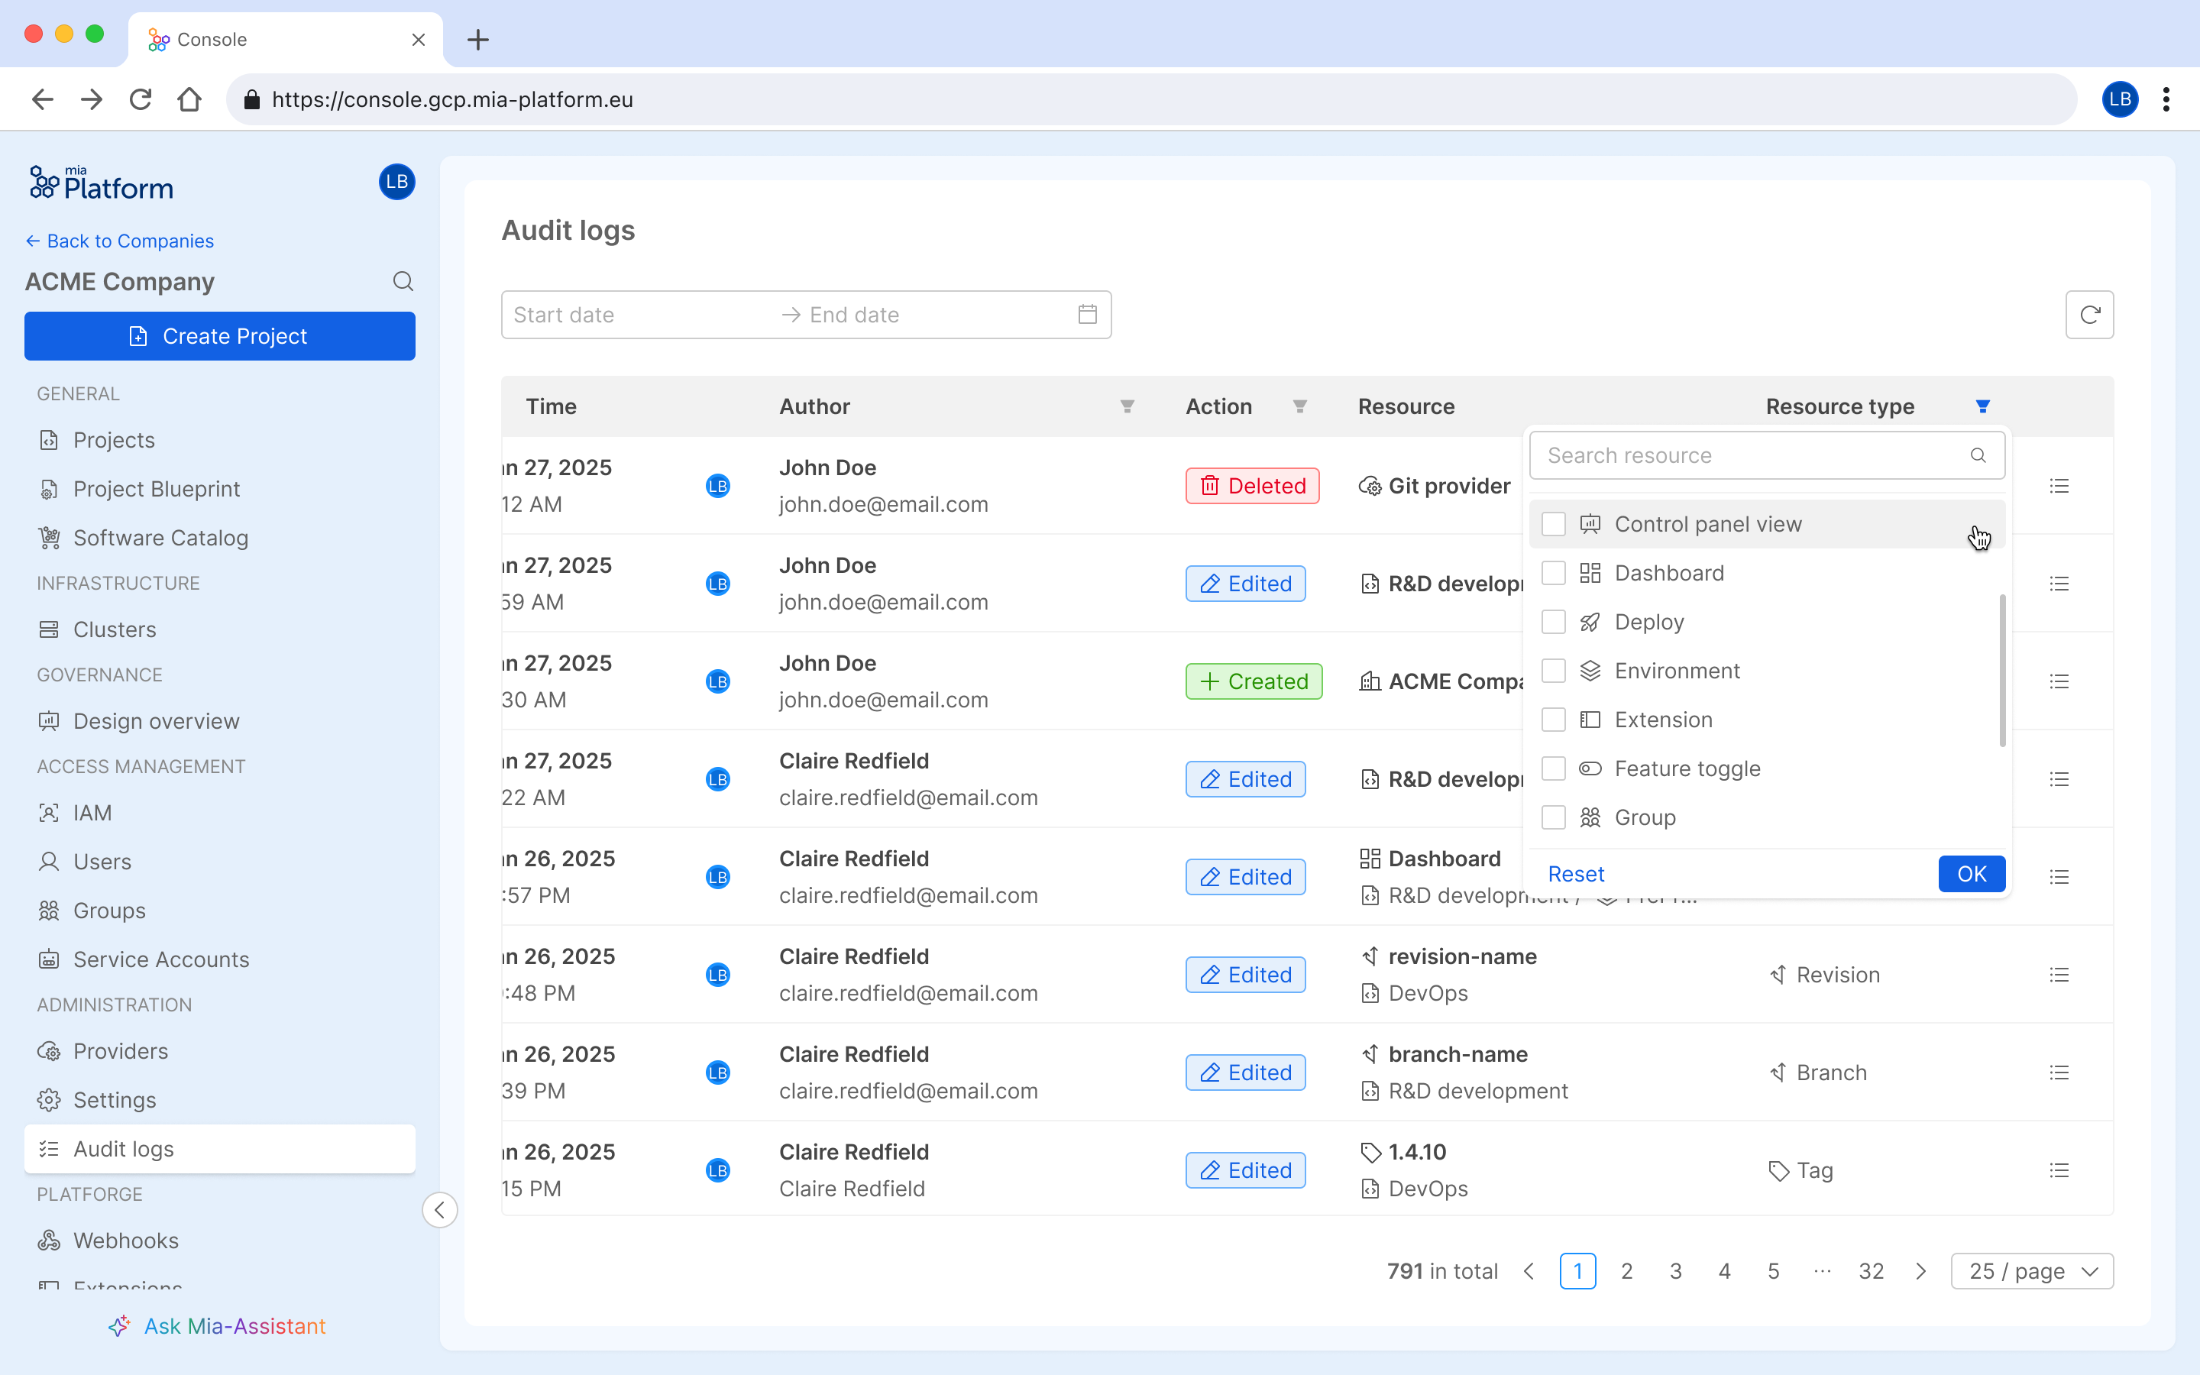Check the Control panel view checkbox
The image size is (2200, 1375).
(x=1554, y=524)
